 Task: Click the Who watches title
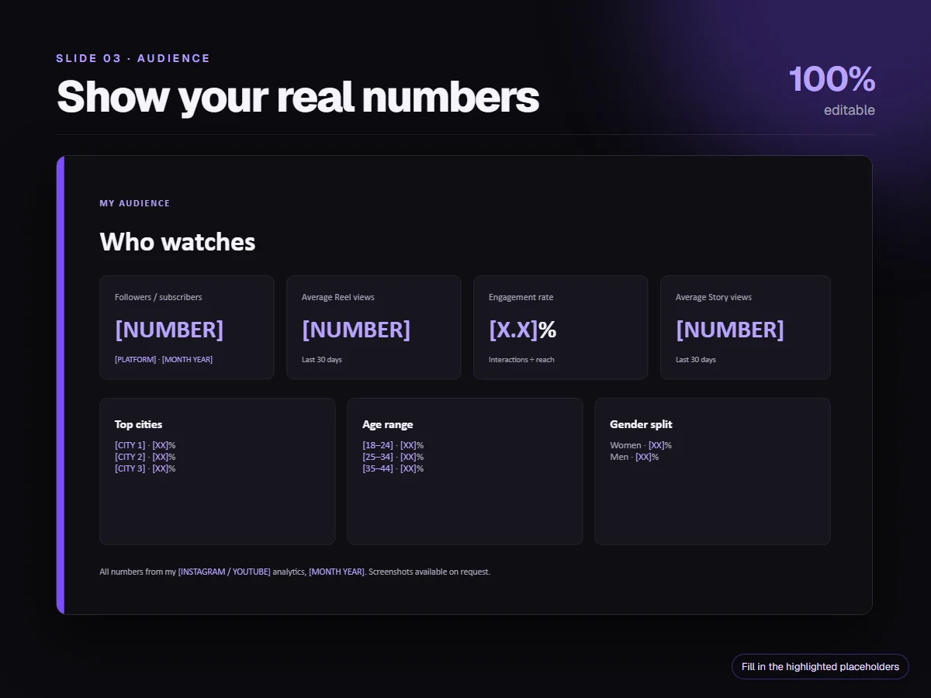click(x=178, y=242)
